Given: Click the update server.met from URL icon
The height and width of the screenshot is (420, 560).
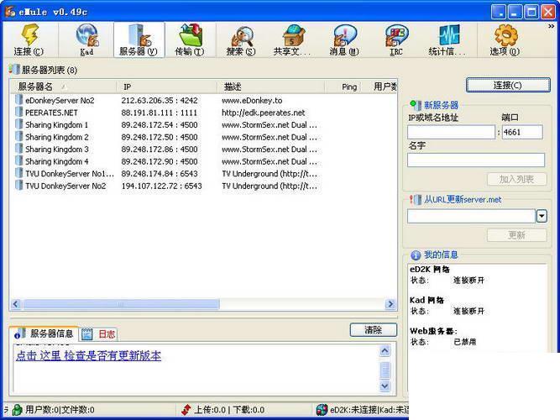Looking at the screenshot, I should click(416, 199).
